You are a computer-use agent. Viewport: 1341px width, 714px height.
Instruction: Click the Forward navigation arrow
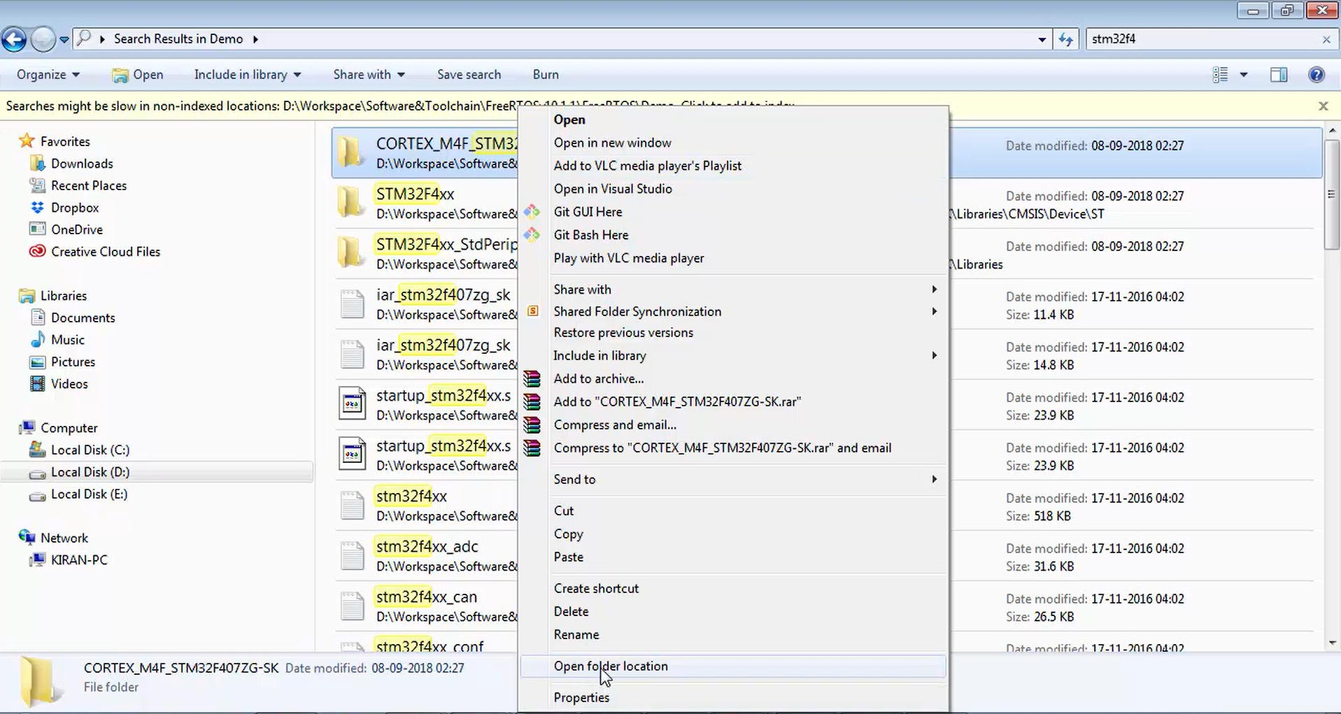(43, 39)
